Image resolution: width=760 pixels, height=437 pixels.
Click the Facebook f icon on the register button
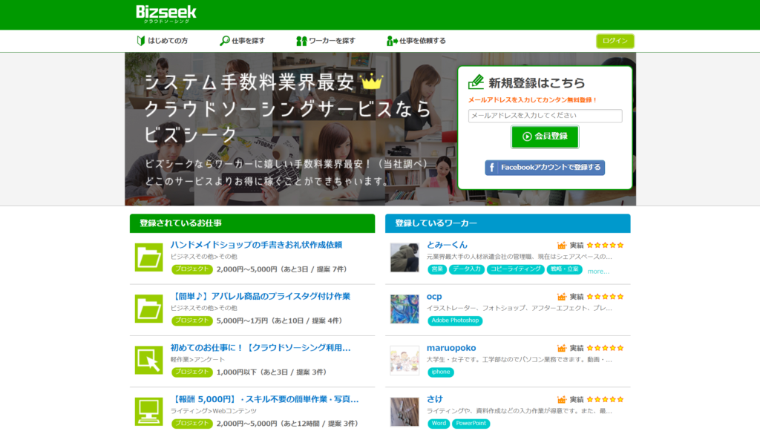point(491,168)
